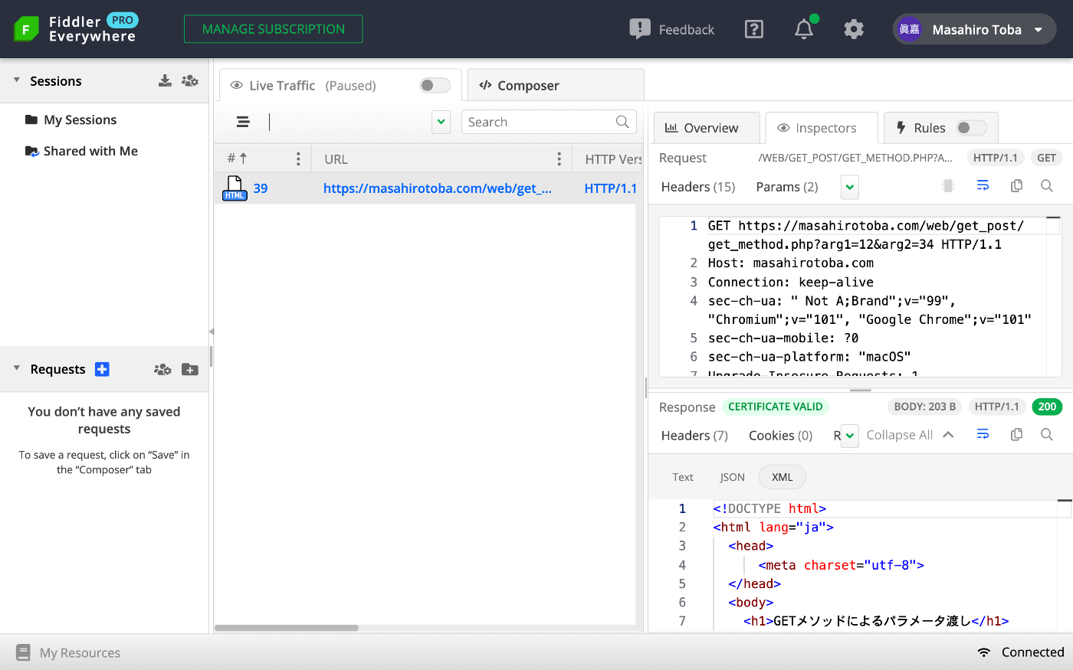This screenshot has height=670, width=1073.
Task: Select the XML response view
Action: click(782, 477)
